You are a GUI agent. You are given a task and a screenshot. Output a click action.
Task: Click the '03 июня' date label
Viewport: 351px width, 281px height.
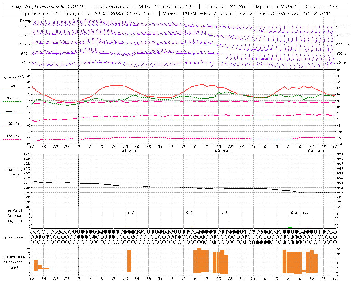[316, 151]
